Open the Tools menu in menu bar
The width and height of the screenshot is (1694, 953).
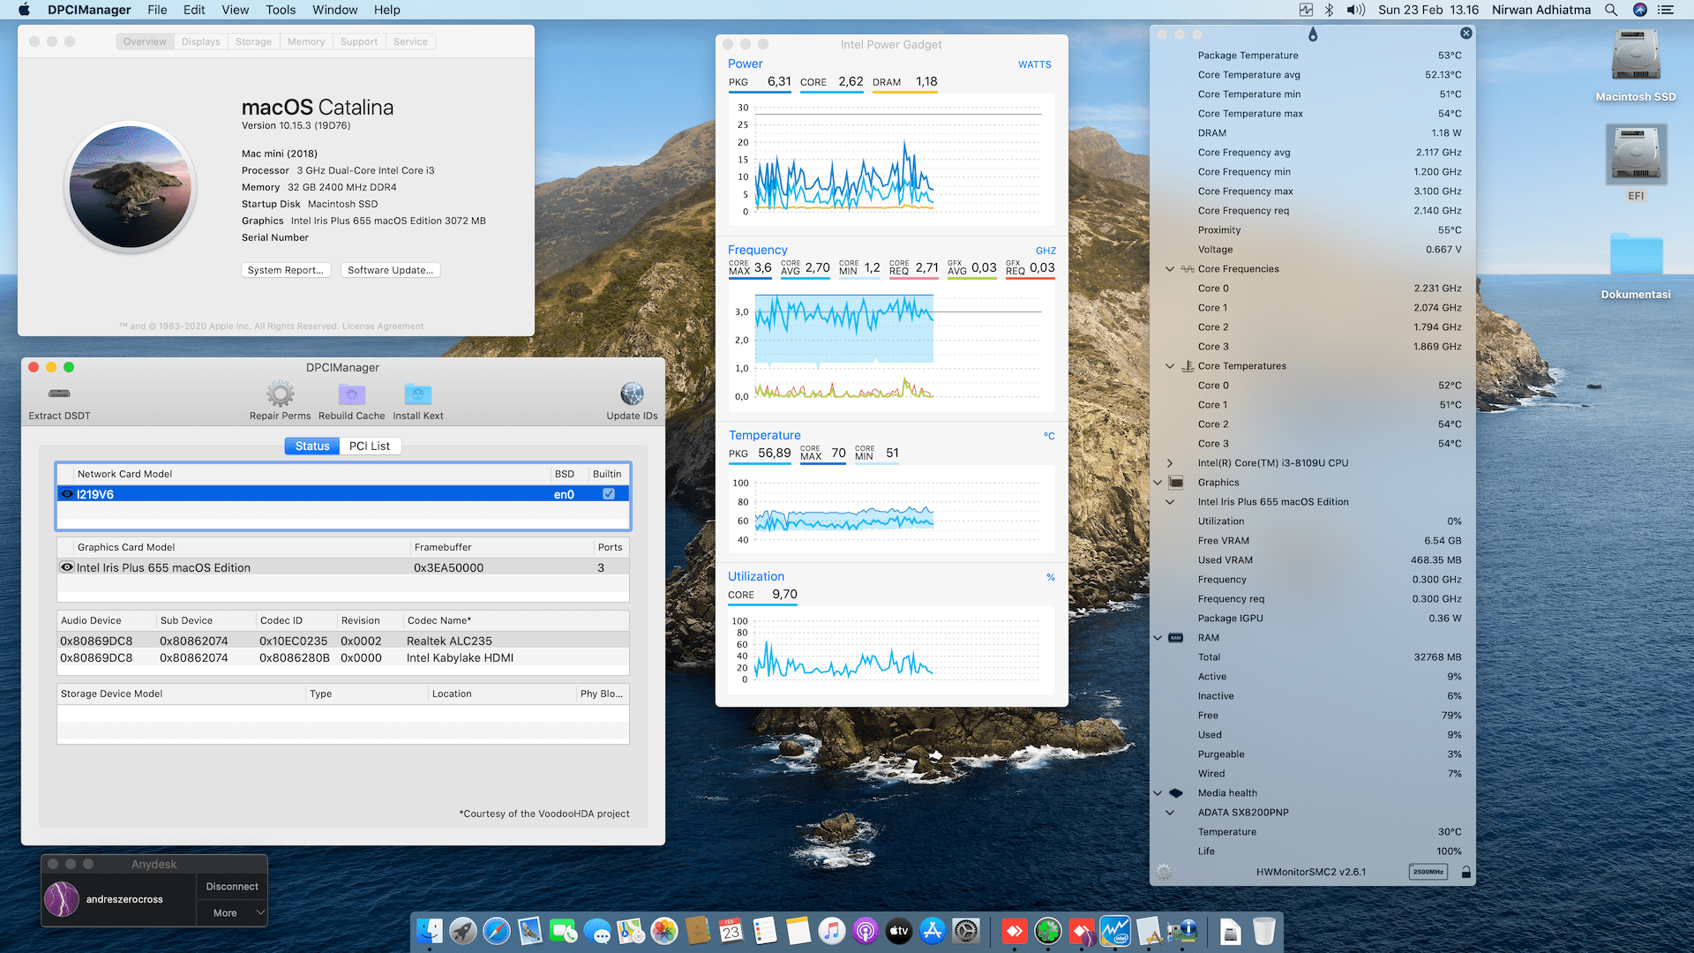281,10
